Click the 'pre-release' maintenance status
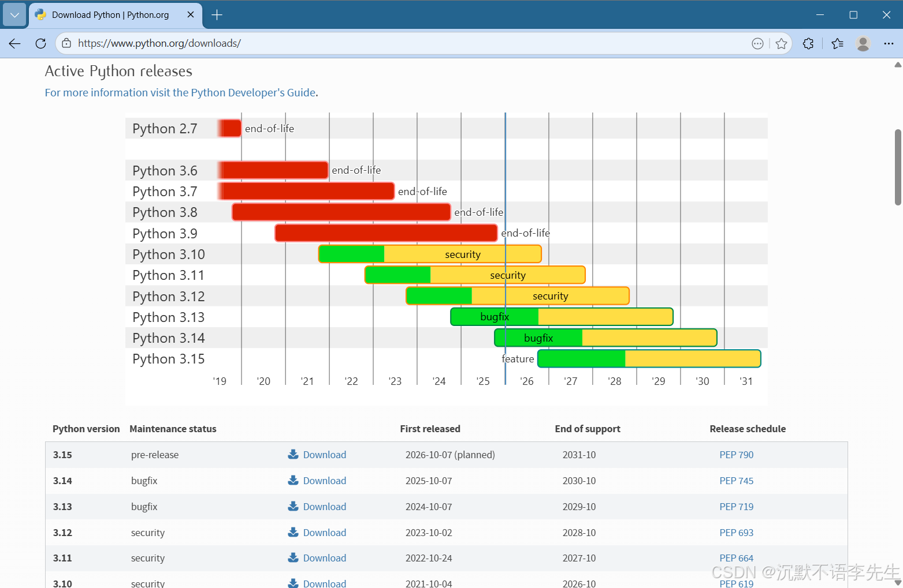Screen dimensions: 903x588 coord(155,455)
